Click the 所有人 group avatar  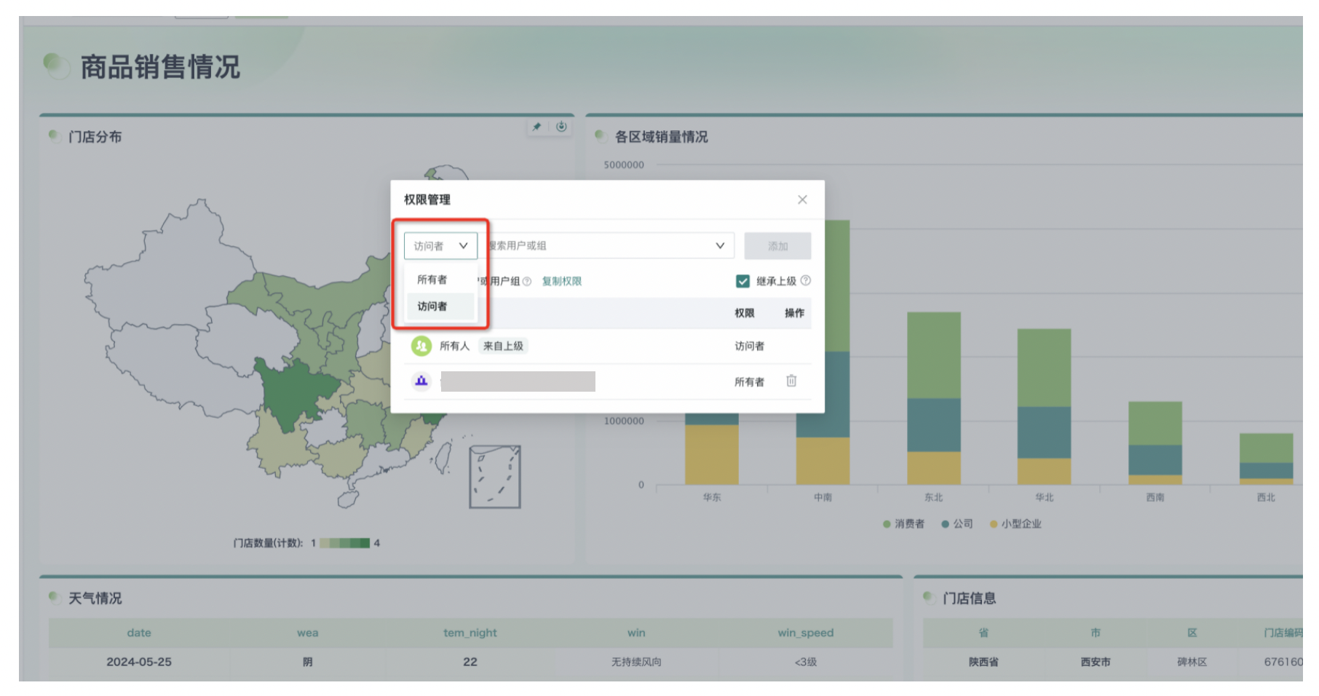[x=421, y=346]
